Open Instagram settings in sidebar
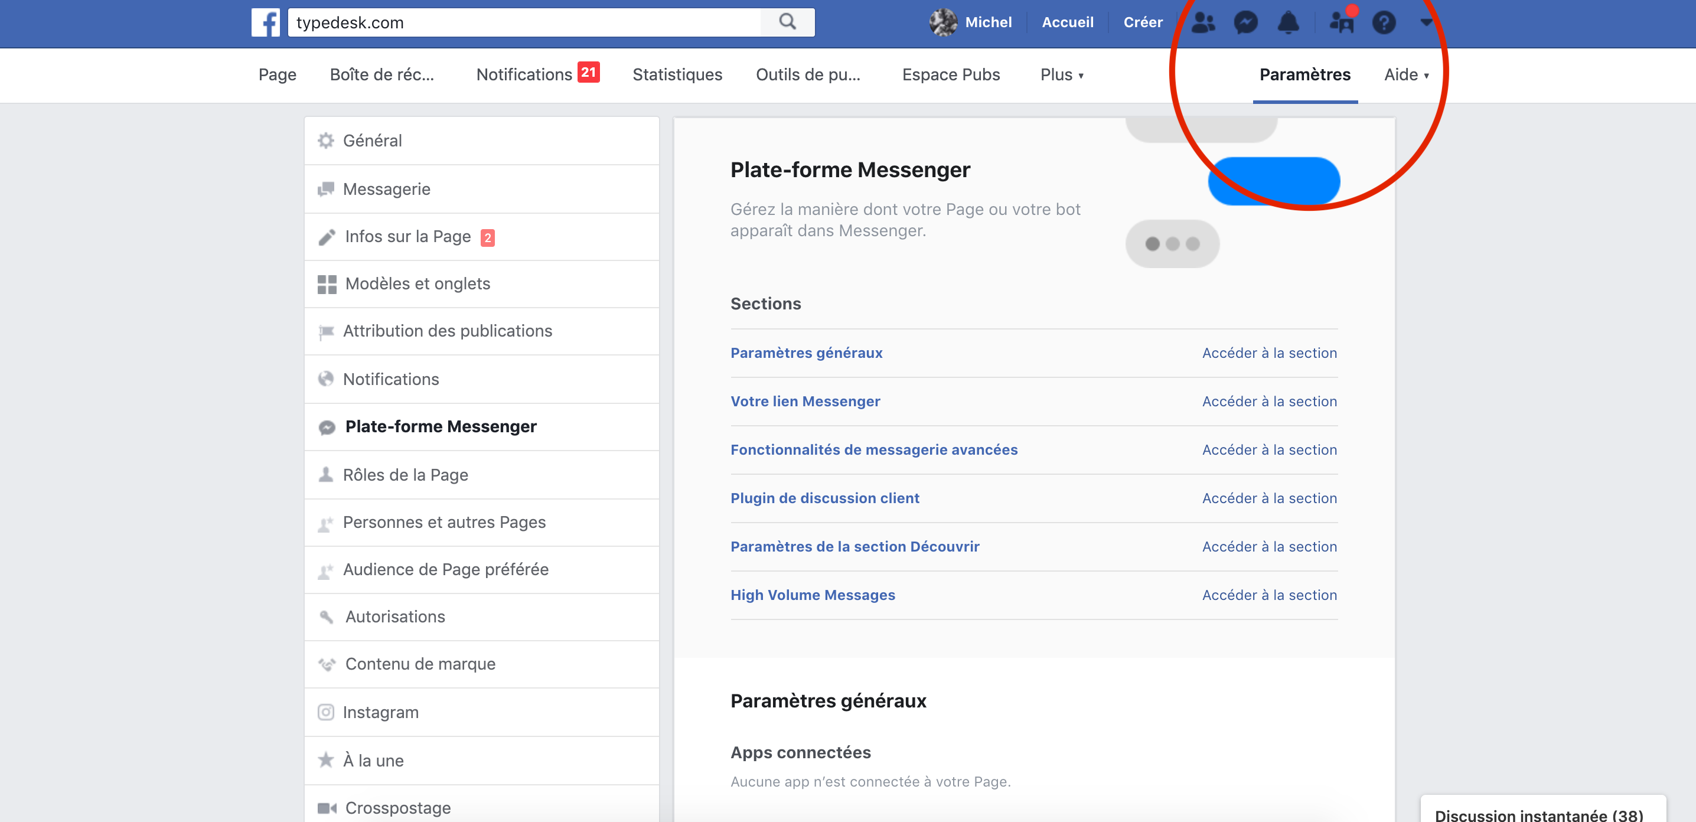Screen dimensions: 1696x822 380,712
